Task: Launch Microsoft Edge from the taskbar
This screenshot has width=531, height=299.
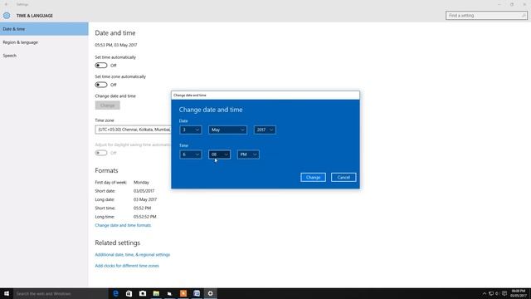Action: [x=115, y=293]
